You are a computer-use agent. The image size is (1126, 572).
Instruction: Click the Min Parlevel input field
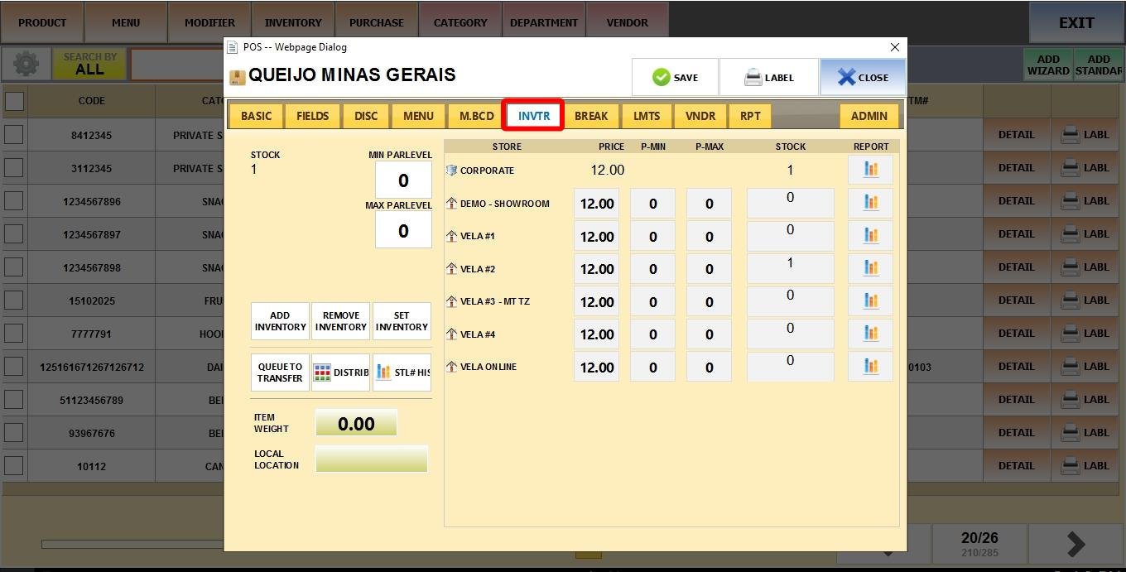pyautogui.click(x=403, y=180)
